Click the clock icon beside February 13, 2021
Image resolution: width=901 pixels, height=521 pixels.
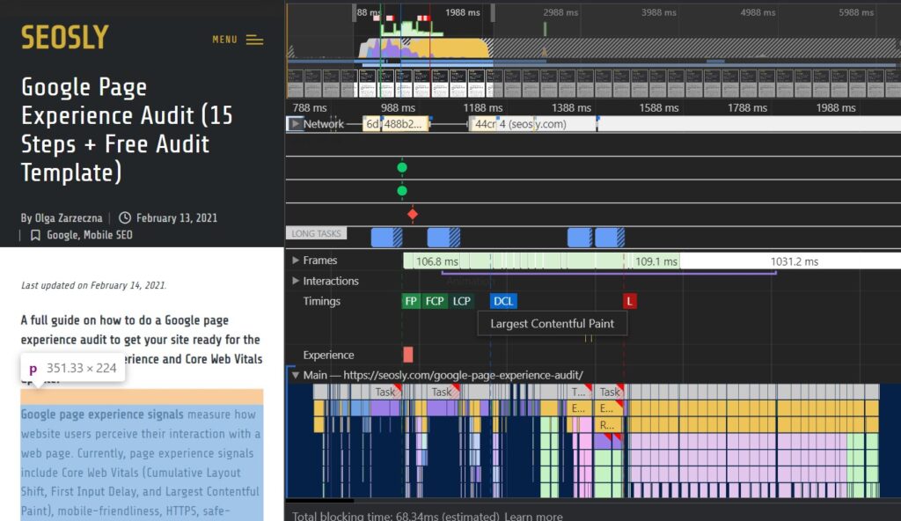125,217
